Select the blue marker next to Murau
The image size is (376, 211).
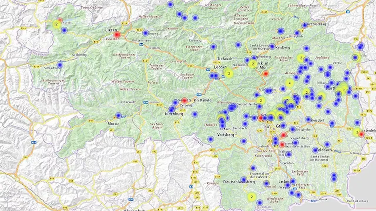118,115
